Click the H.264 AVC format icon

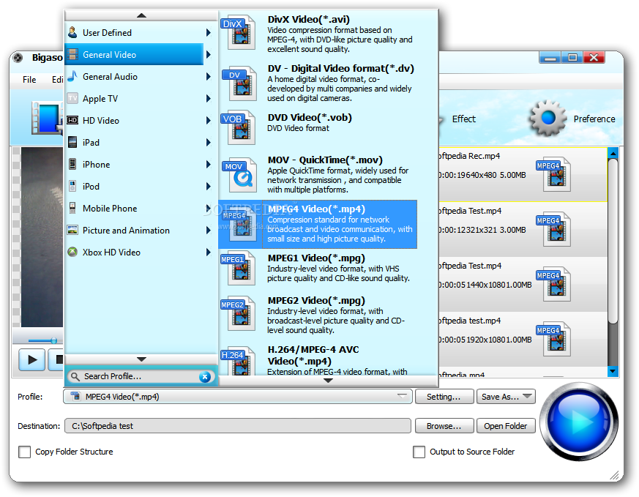[239, 361]
